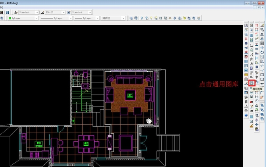Restore down the inner drawing document window
Viewport: 266px width, 167px height.
point(259,7)
